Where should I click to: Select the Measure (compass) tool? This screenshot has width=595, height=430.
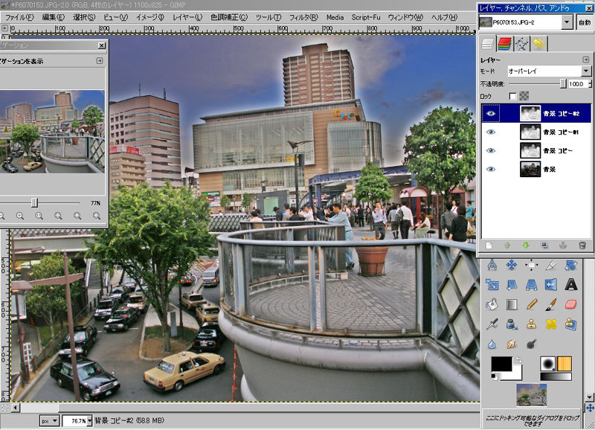click(492, 265)
